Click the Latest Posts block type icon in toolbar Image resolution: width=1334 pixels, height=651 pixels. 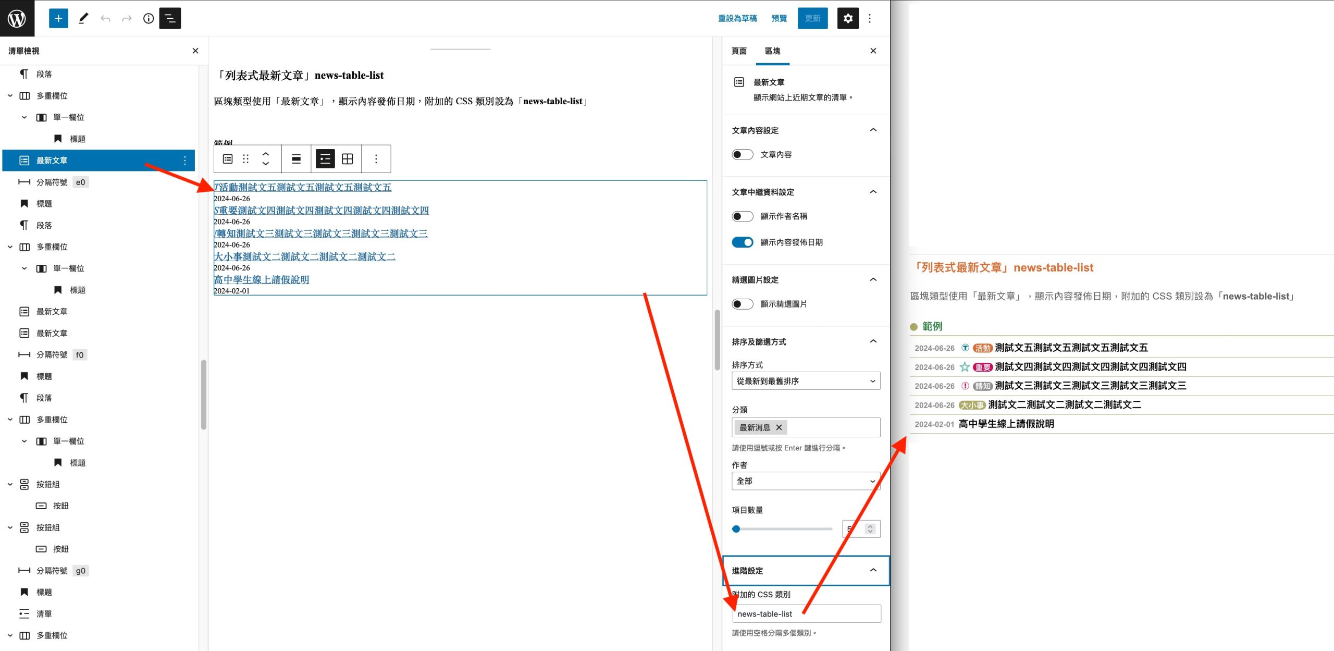pos(228,159)
